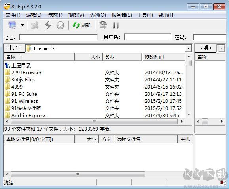Click the red connection status indicator

click(222, 182)
